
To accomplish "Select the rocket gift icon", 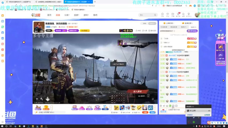I will (122, 108).
